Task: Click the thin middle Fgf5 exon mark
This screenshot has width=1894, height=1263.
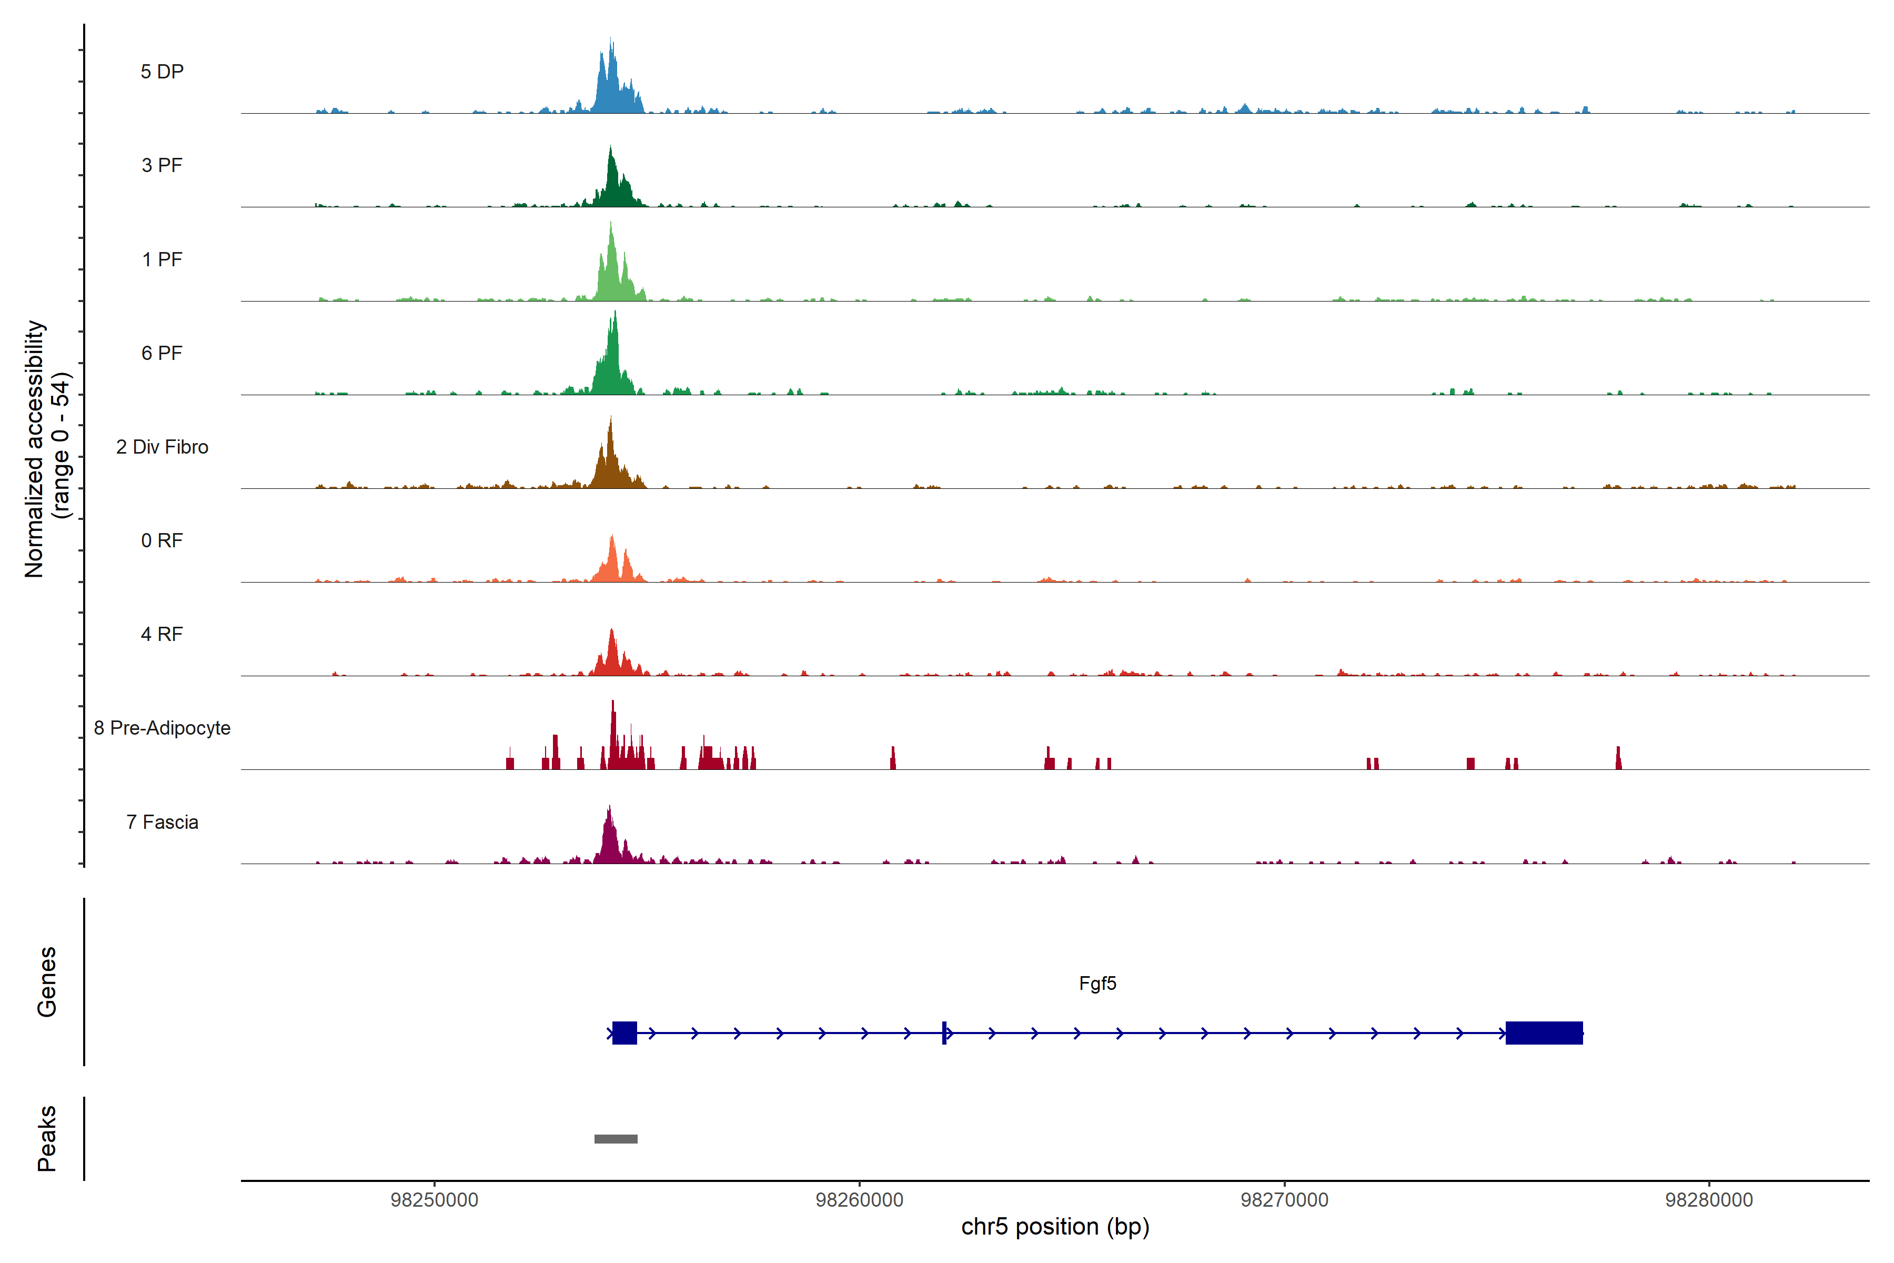Action: point(944,1033)
